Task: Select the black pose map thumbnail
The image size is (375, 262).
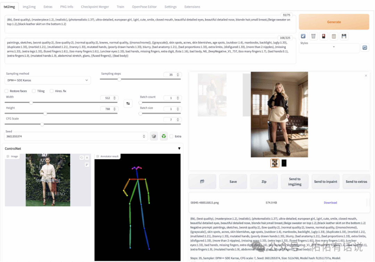Action: (284, 163)
